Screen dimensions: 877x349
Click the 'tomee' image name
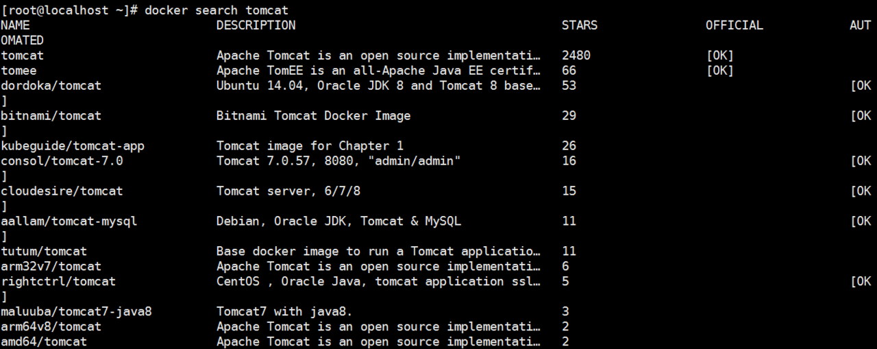18,71
